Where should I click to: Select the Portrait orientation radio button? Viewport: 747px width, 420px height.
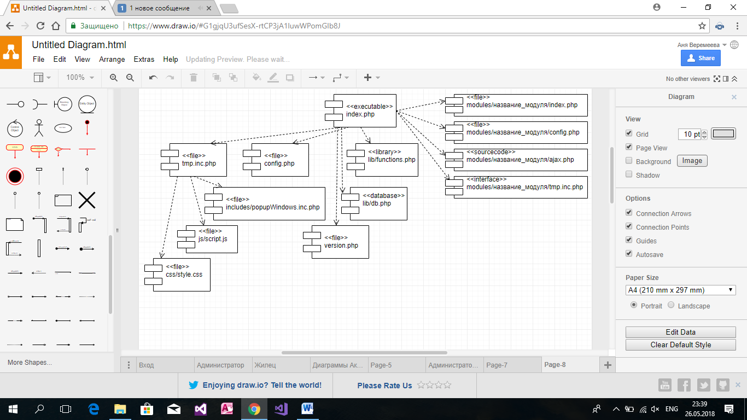pos(634,305)
